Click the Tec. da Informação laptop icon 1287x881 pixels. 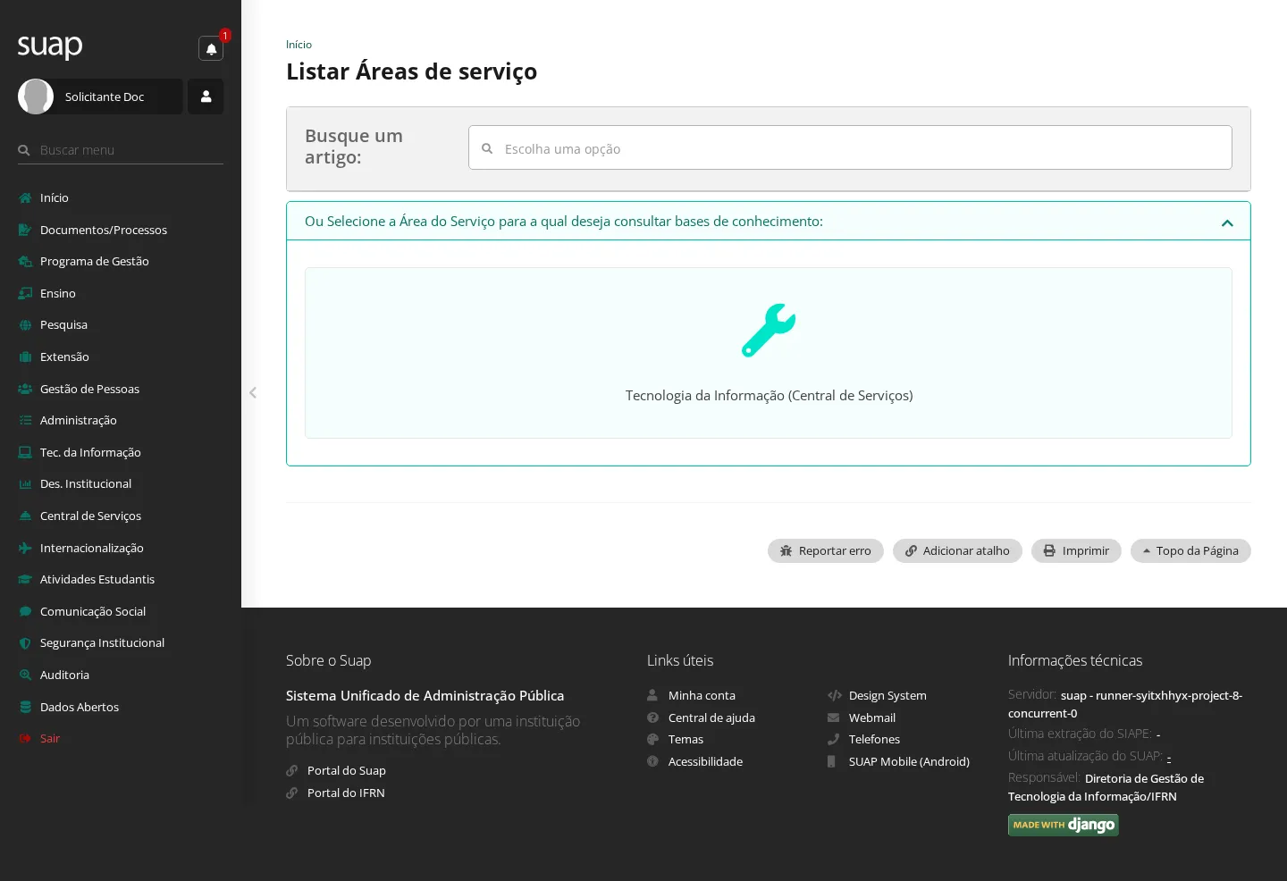(x=25, y=452)
